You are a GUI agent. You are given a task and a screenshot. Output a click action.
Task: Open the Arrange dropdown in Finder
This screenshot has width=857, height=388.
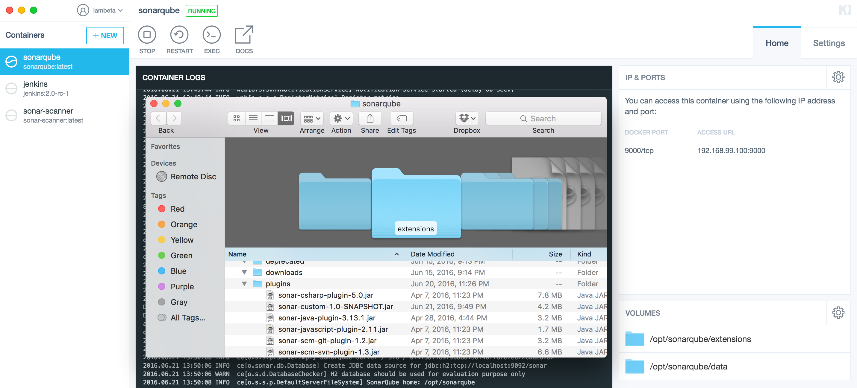click(311, 118)
